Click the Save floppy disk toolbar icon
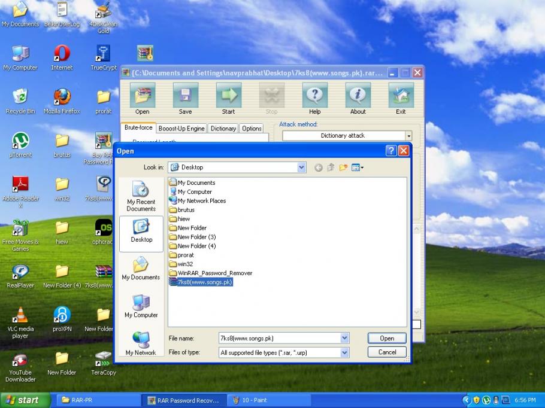Viewport: 545px width, 408px height. tap(185, 95)
